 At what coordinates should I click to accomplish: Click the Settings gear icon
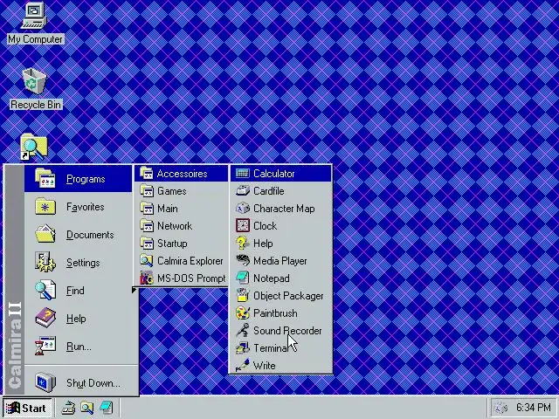[x=45, y=262]
